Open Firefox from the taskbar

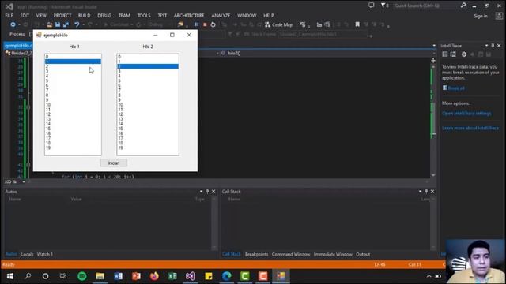tap(154, 276)
